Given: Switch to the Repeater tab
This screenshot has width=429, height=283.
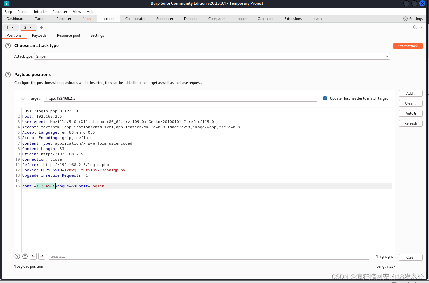Looking at the screenshot, I should point(64,19).
